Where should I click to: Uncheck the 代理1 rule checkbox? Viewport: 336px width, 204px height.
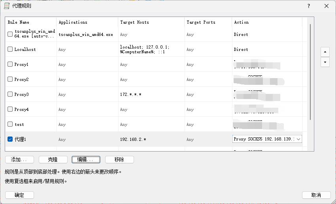(10, 139)
